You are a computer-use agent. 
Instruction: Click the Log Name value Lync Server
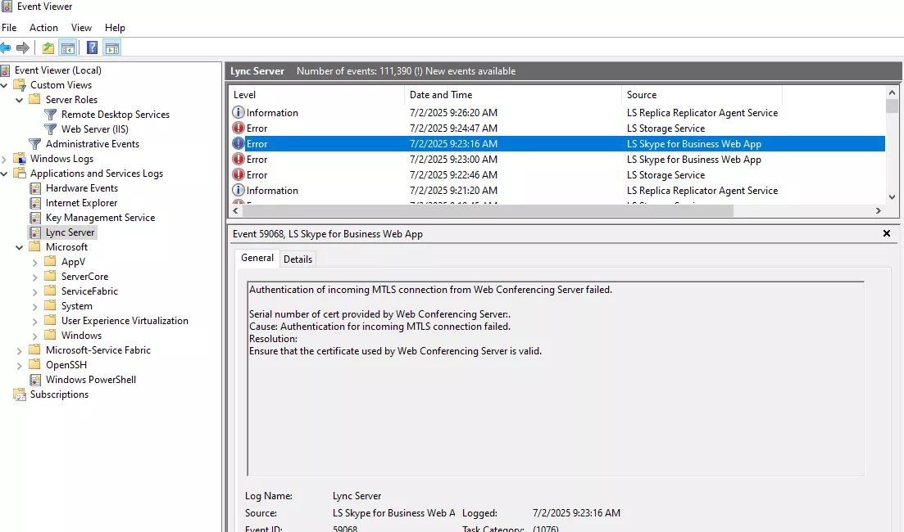(357, 496)
